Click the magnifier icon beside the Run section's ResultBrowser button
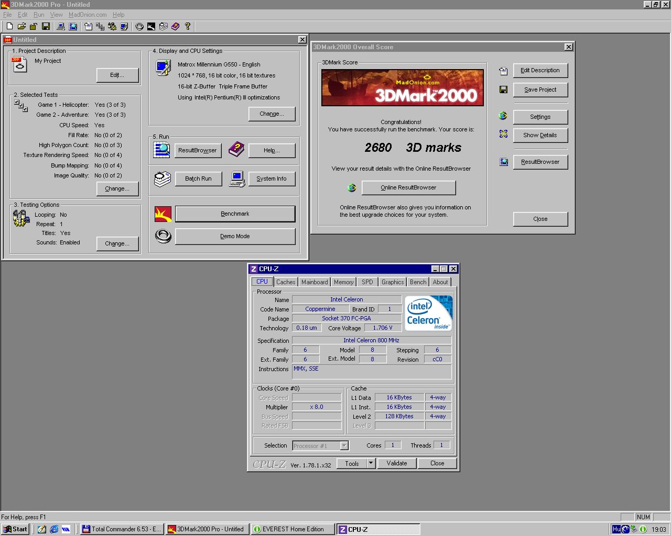 point(162,150)
